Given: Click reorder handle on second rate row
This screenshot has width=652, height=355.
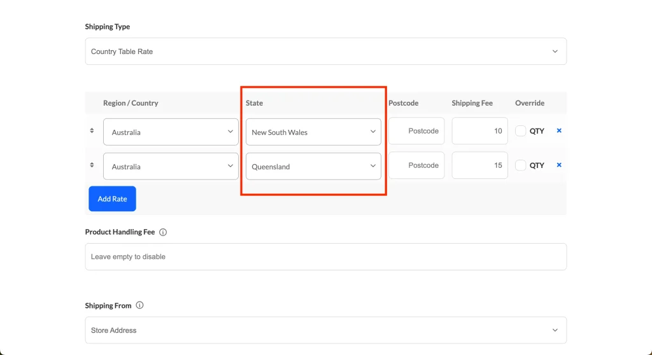Looking at the screenshot, I should [x=92, y=165].
